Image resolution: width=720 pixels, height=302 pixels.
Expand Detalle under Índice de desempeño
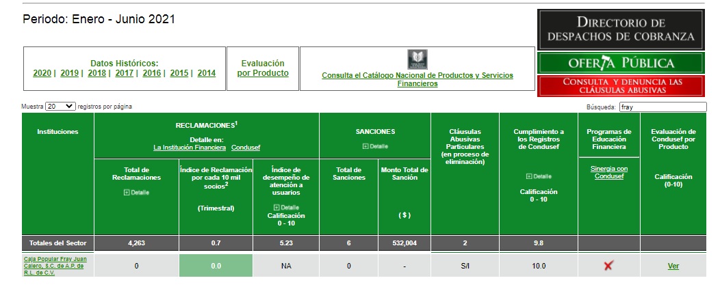(286, 207)
